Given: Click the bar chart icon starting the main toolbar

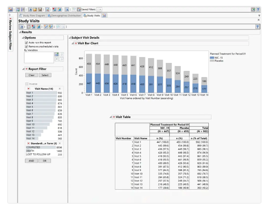Looking at the screenshot, I should click(11, 9).
